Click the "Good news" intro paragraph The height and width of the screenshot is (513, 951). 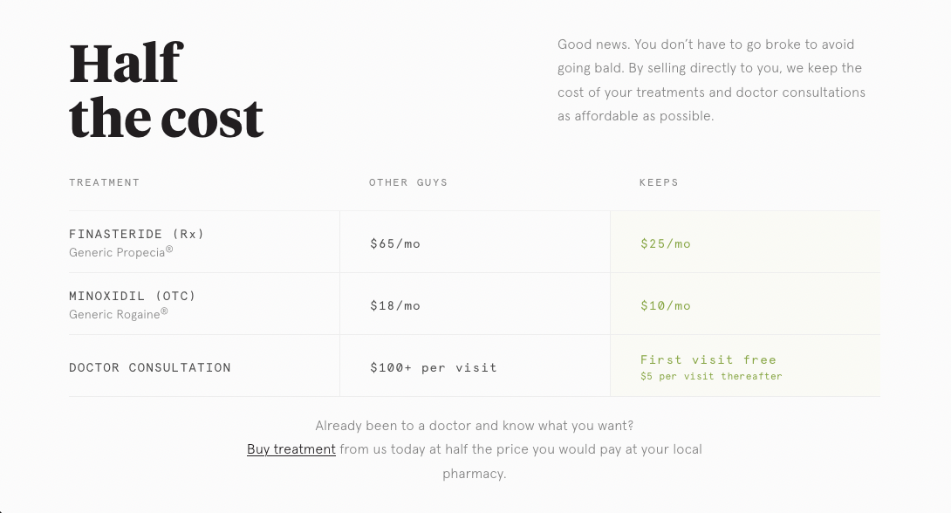click(x=711, y=80)
